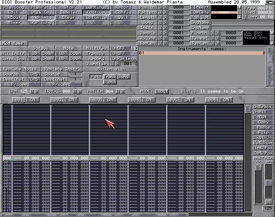Click the BPM decrease left arrow
275x217 pixels.
(x=32, y=91)
